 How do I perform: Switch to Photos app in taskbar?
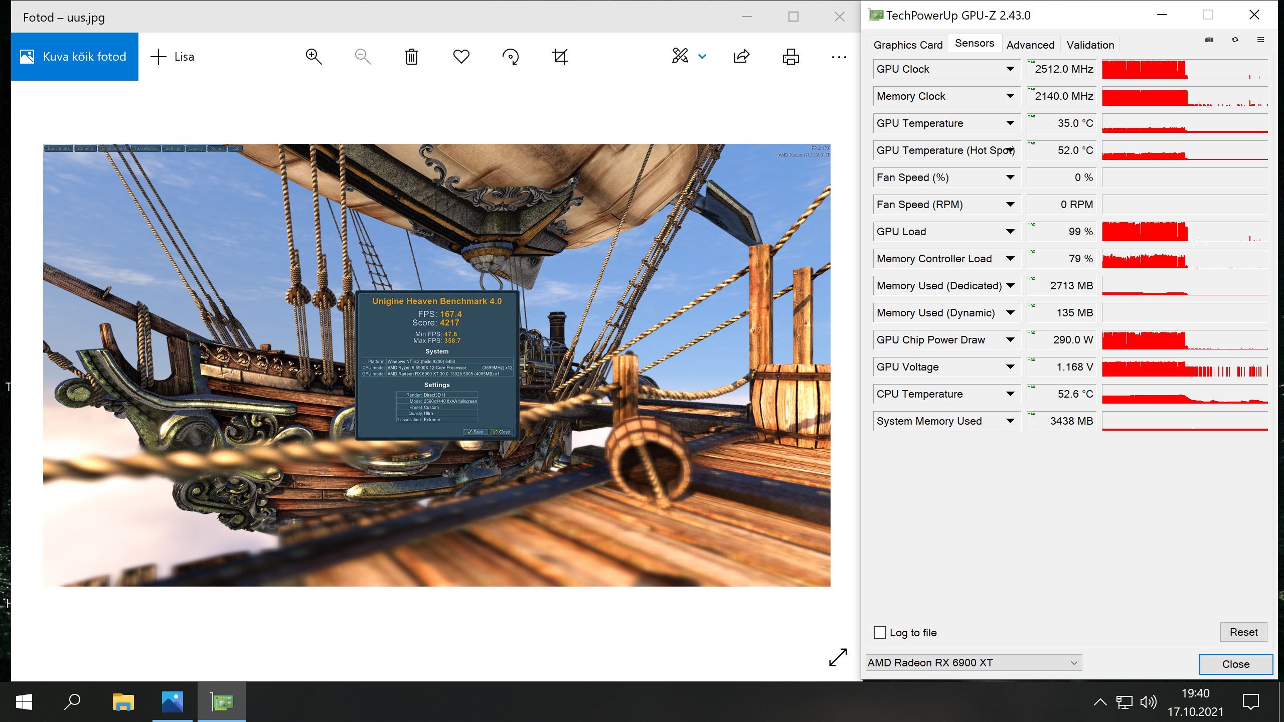click(x=172, y=702)
